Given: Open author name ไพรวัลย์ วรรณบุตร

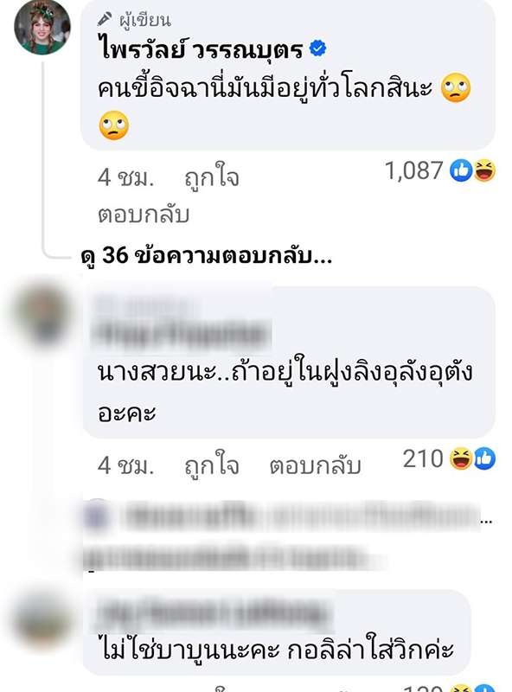Looking at the screenshot, I should point(201,48).
